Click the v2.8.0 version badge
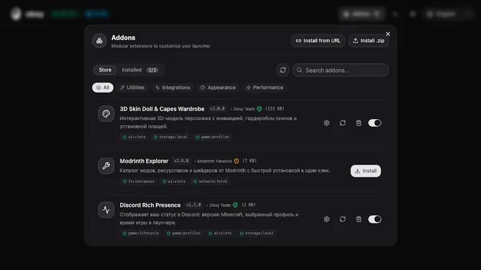The width and height of the screenshot is (481, 270). (182, 161)
